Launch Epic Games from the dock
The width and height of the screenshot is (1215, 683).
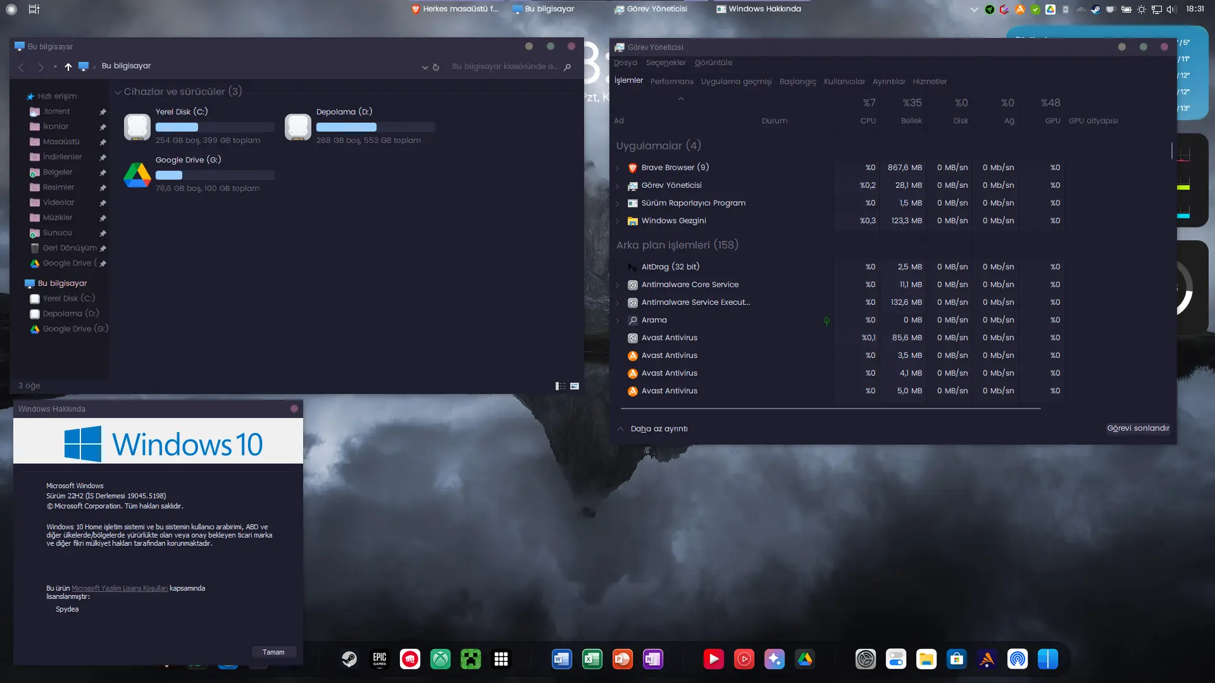[380, 660]
